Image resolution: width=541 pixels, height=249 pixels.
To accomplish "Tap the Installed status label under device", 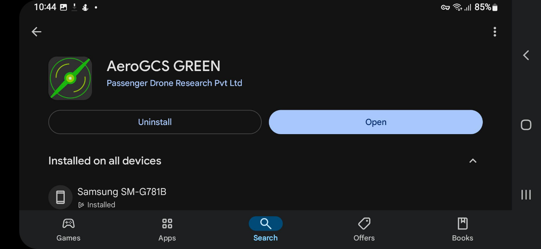I will click(101, 205).
